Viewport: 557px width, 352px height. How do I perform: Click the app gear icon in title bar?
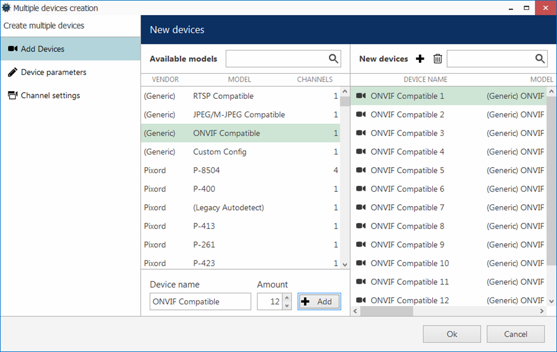point(7,8)
